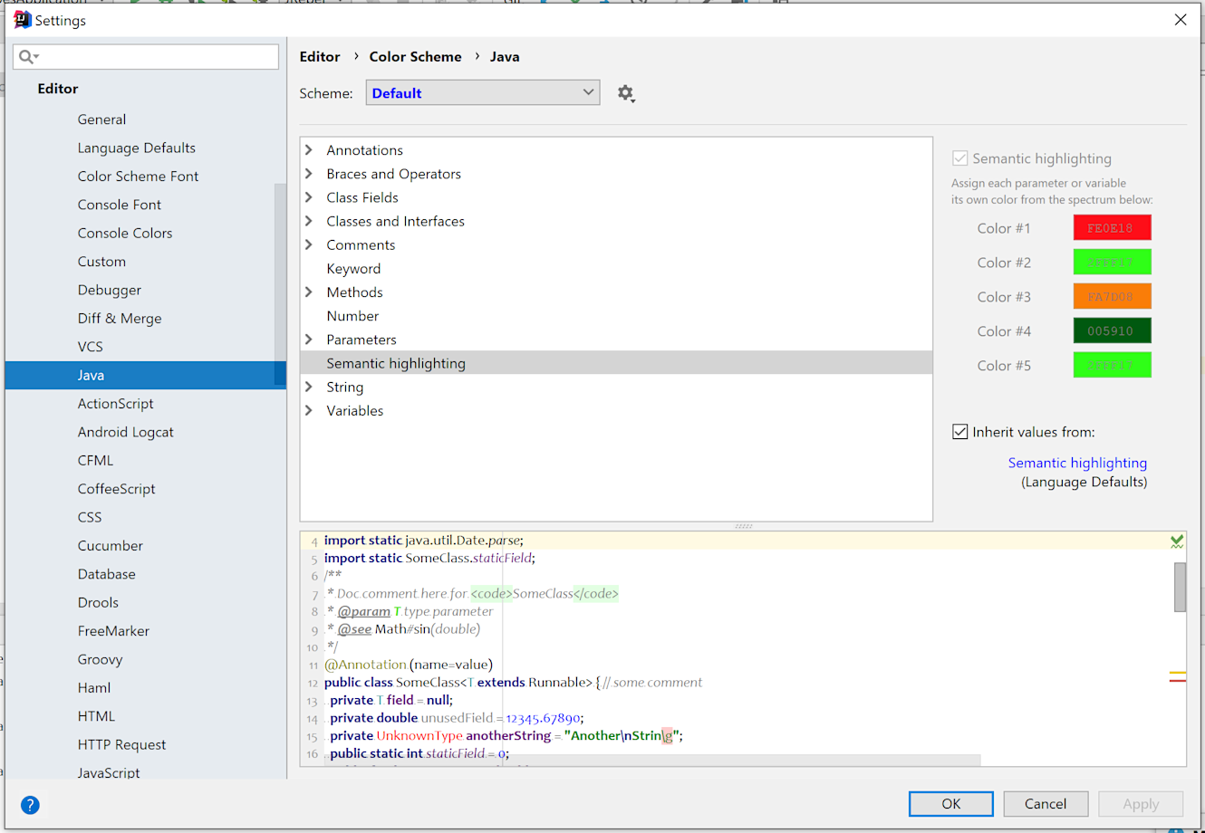Click the code preview horizontal scrollbar
Image resolution: width=1205 pixels, height=833 pixels.
652,761
